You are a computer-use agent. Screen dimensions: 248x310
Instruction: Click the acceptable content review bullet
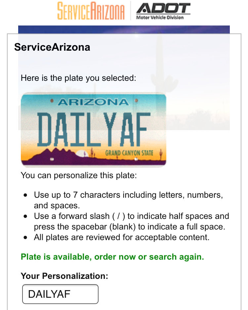point(122,237)
